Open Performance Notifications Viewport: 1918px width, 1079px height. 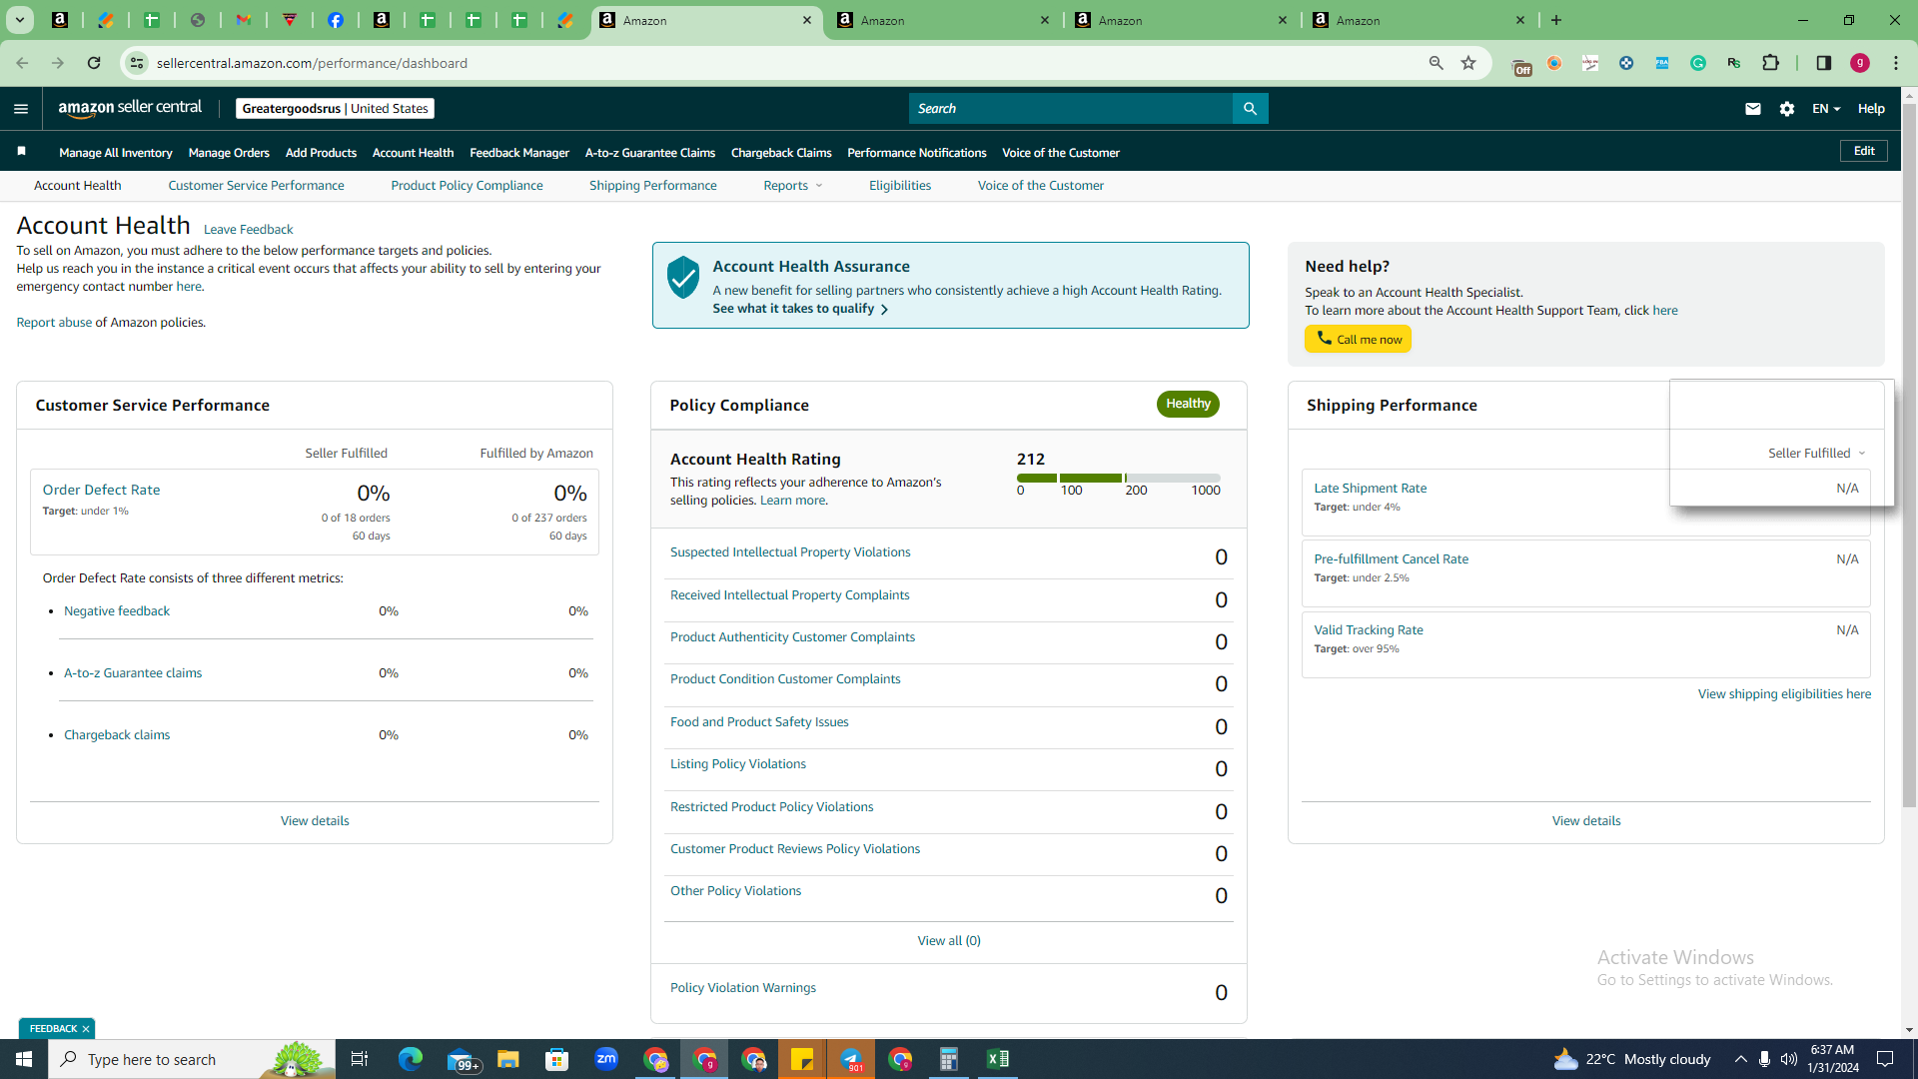(917, 153)
